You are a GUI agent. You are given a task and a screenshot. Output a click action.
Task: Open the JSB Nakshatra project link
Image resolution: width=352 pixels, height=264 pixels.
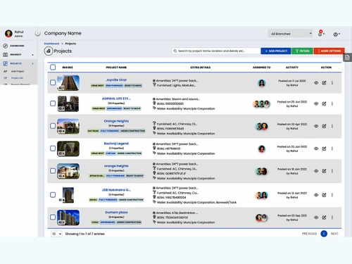click(x=116, y=190)
